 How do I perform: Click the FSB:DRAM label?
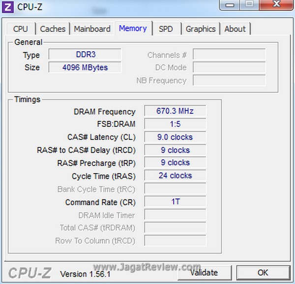tap(116, 124)
